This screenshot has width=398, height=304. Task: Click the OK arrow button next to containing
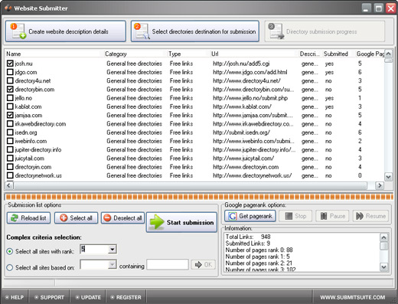click(204, 265)
